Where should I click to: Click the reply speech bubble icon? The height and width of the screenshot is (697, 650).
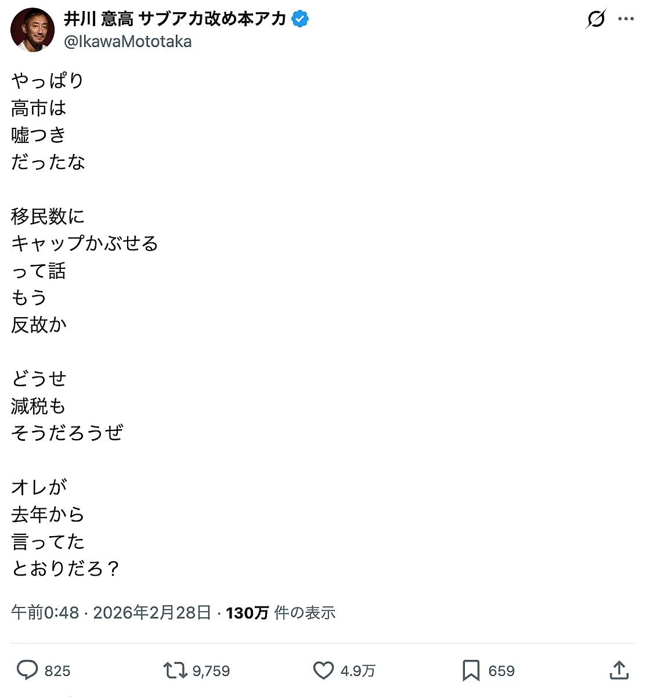point(27,670)
